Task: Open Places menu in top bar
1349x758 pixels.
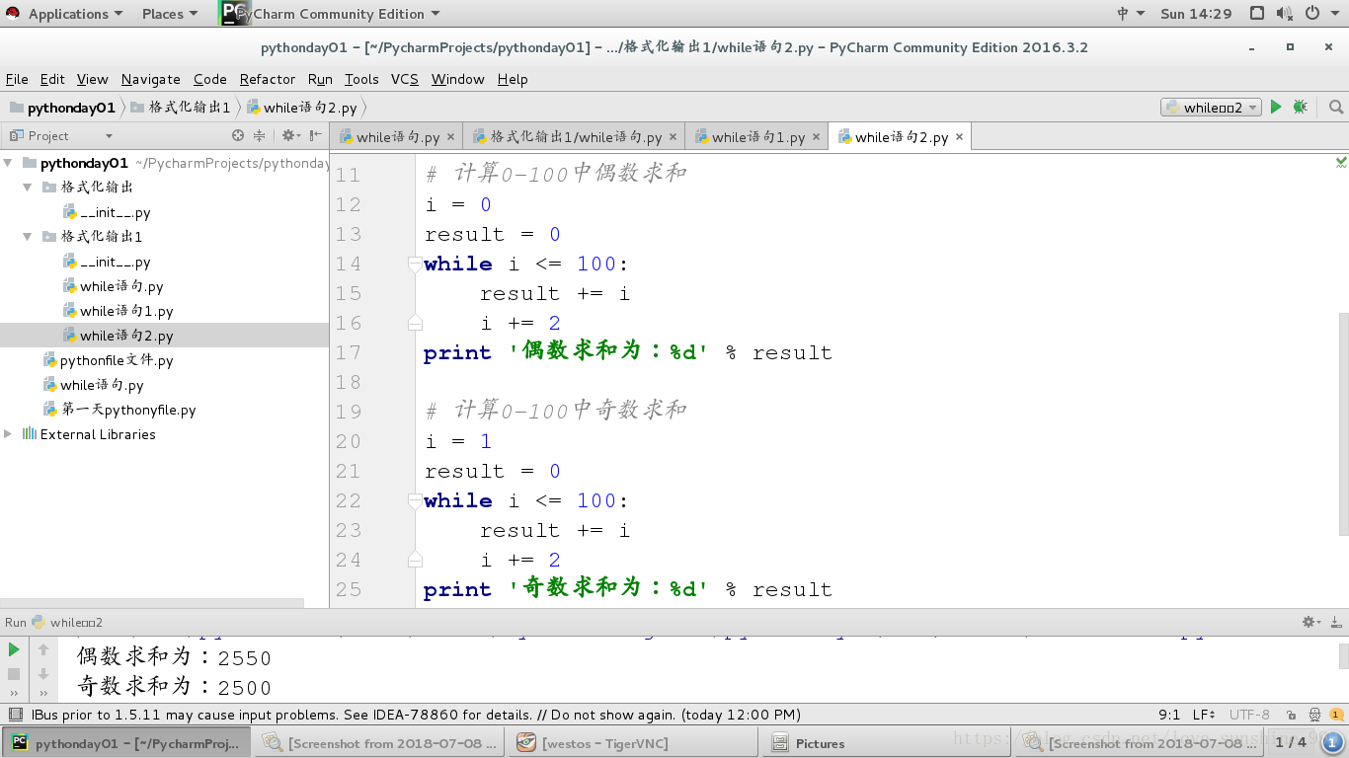Action: point(169,14)
